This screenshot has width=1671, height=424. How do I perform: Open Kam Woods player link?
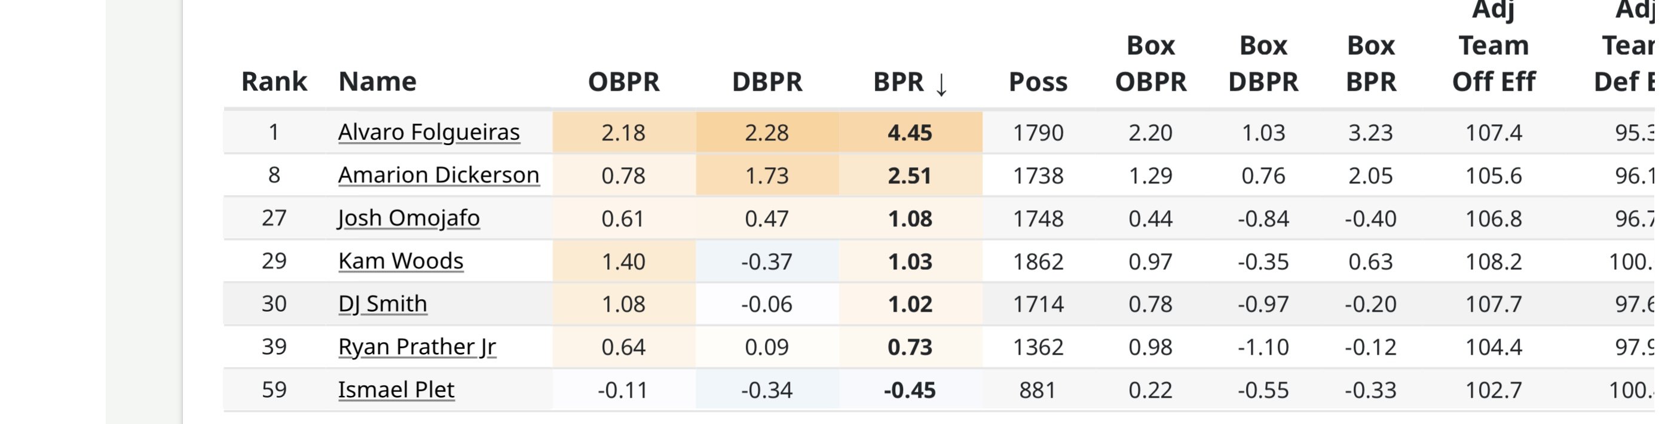tap(401, 262)
